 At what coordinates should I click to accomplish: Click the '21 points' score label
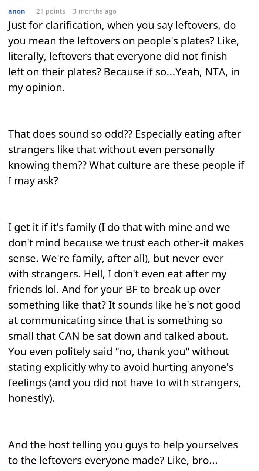(x=51, y=11)
